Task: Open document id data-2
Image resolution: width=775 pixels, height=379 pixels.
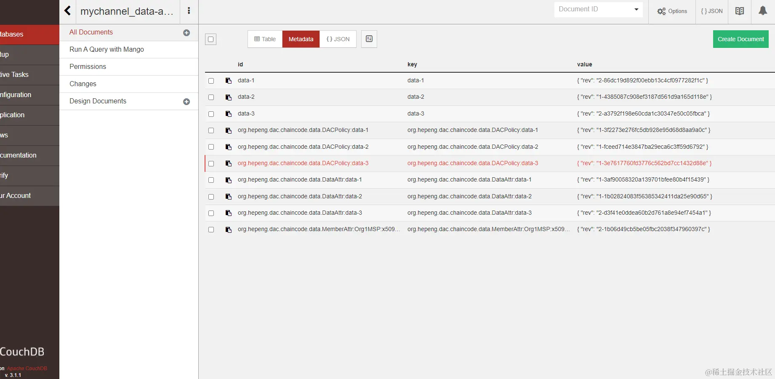Action: click(246, 97)
